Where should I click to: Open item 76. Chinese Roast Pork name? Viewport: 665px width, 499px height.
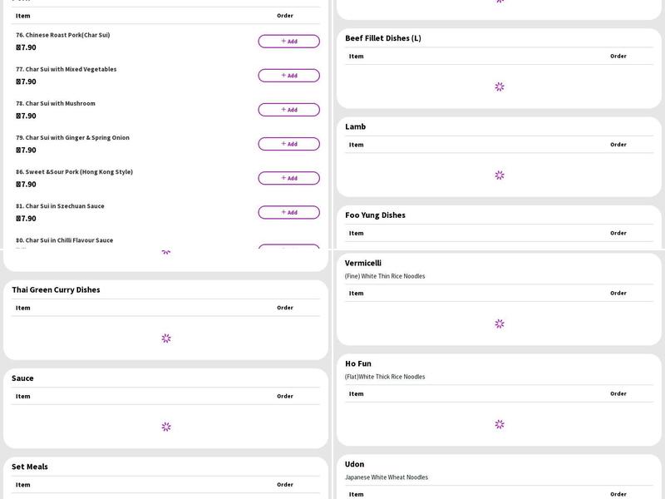coord(63,35)
